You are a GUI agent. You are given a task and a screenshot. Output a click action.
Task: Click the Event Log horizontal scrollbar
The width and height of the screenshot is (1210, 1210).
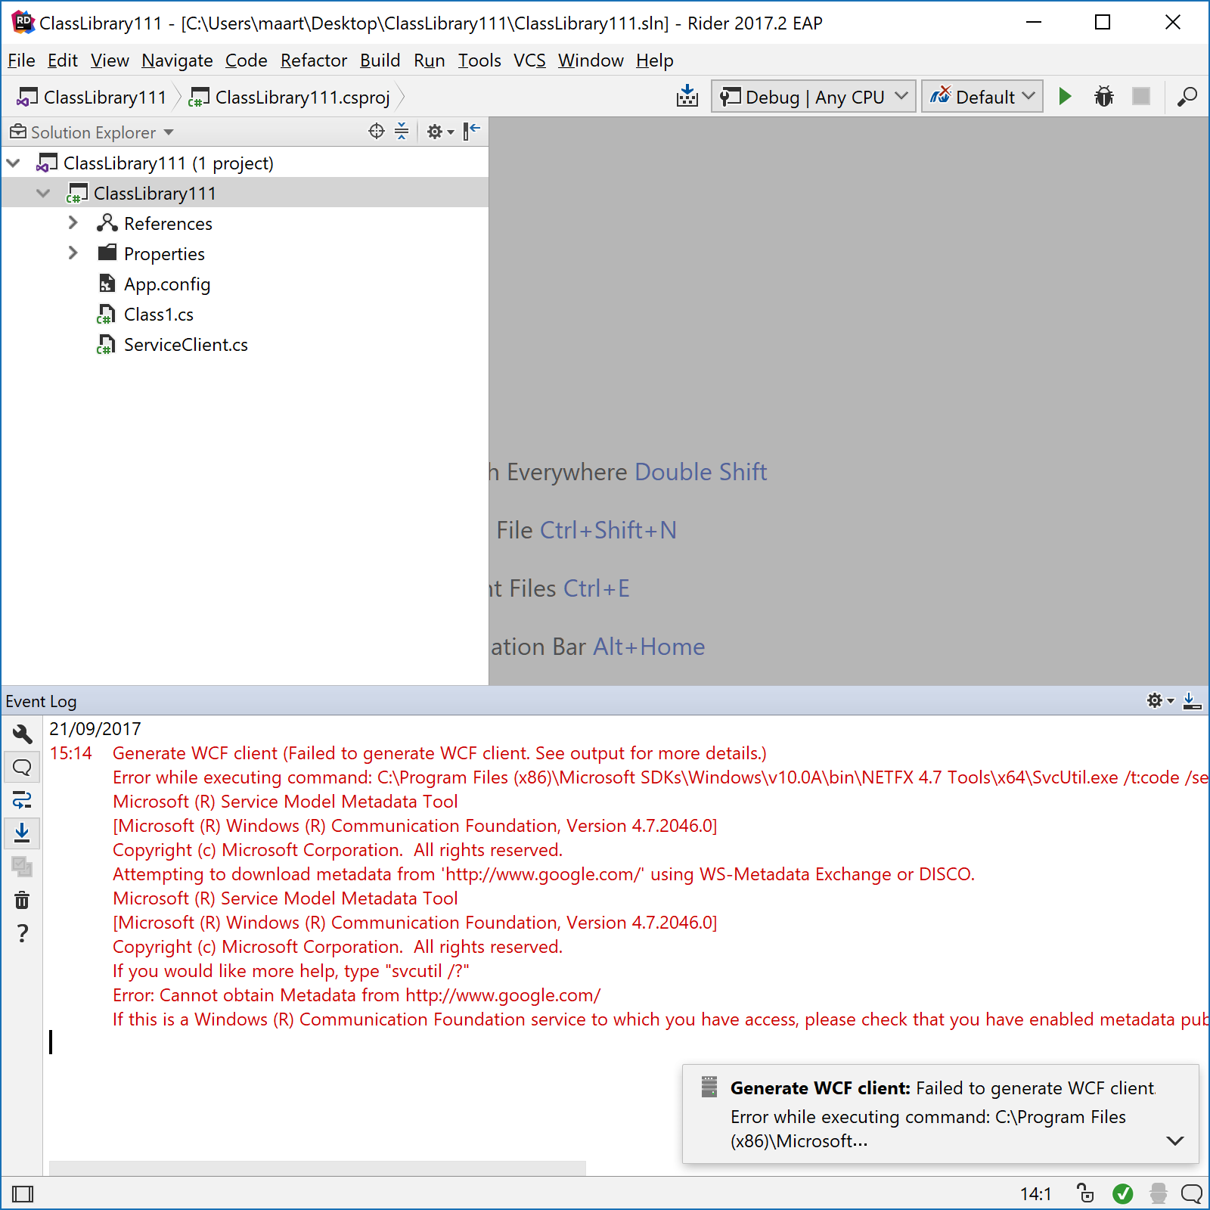pos(318,1168)
